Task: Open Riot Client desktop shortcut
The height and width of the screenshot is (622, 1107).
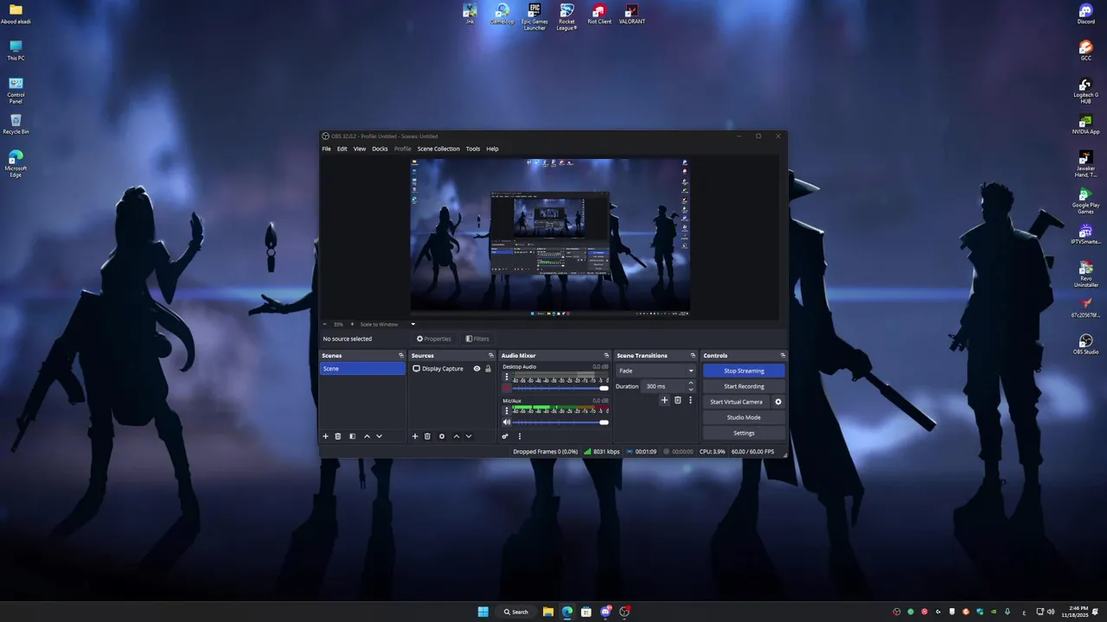Action: (599, 14)
